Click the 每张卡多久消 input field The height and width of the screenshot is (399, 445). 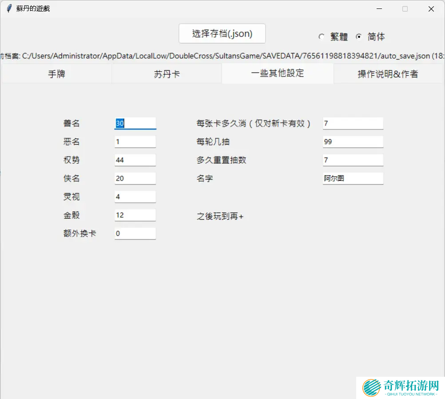tap(353, 123)
